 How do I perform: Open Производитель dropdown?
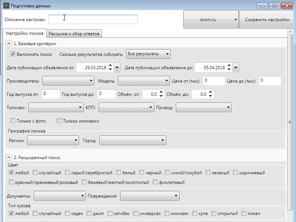[x=68, y=81]
